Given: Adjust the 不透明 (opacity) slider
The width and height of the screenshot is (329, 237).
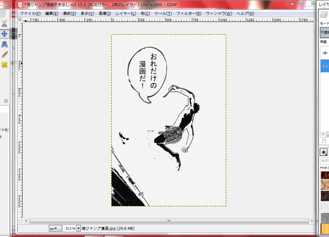Looking at the screenshot, I should click(x=324, y=33).
